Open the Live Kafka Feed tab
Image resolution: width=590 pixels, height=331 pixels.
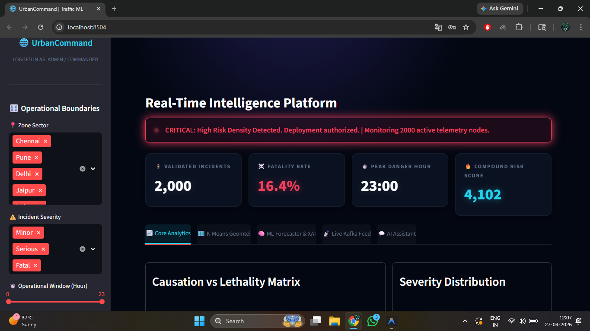347,234
